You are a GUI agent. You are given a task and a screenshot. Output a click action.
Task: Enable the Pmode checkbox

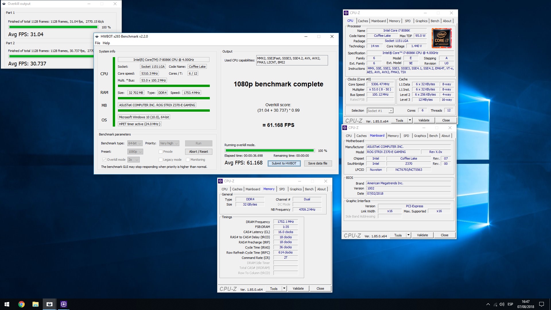pos(160,152)
